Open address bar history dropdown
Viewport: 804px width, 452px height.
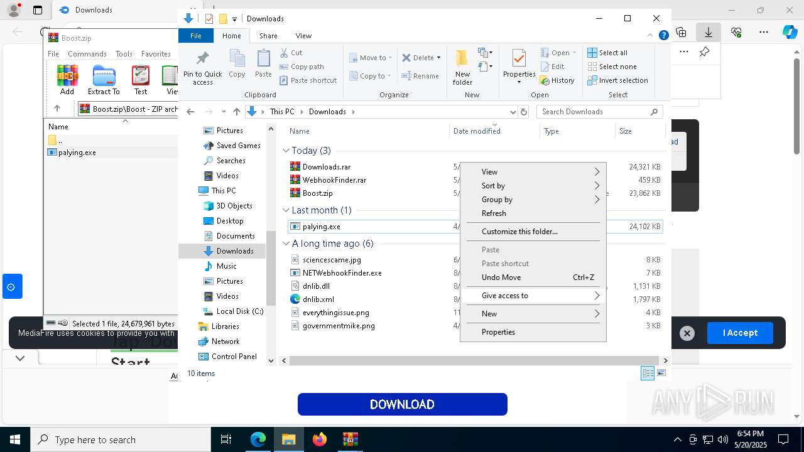513,112
